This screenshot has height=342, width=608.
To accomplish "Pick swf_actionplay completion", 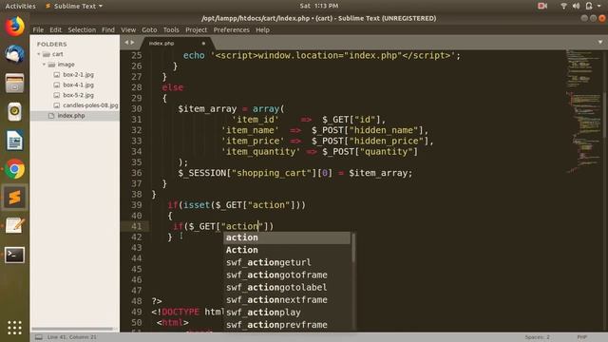I will coord(287,313).
